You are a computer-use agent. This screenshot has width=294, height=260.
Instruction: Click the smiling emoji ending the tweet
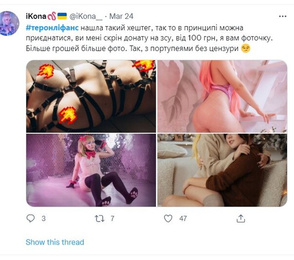(246, 49)
